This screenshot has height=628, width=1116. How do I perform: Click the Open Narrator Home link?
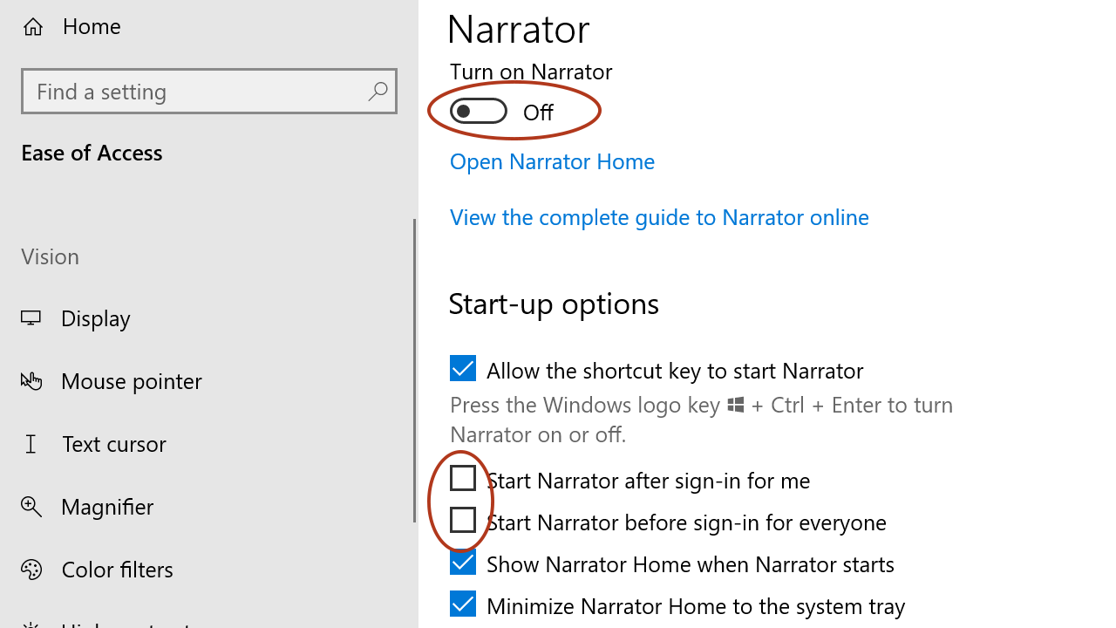pyautogui.click(x=552, y=161)
